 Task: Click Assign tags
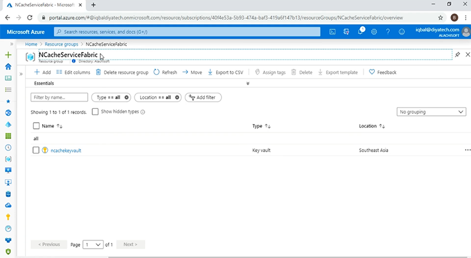pos(270,72)
